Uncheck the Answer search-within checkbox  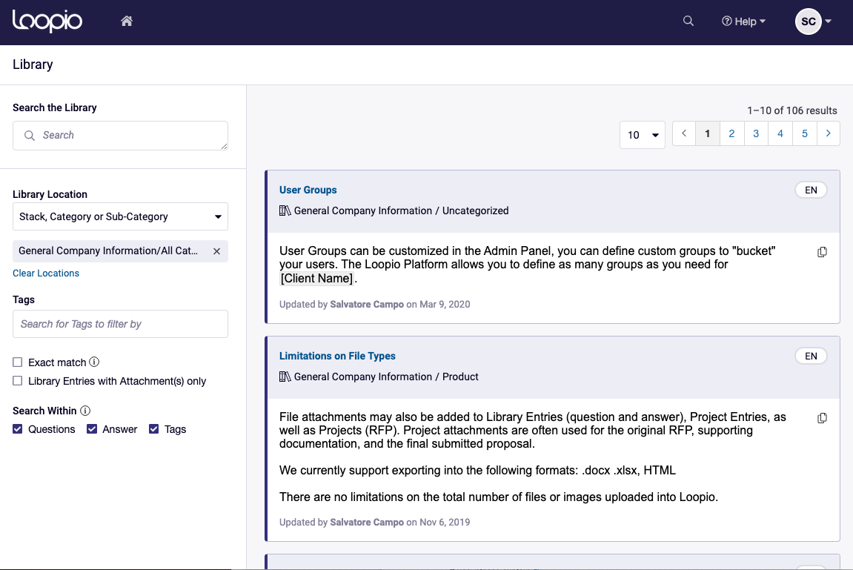point(92,429)
